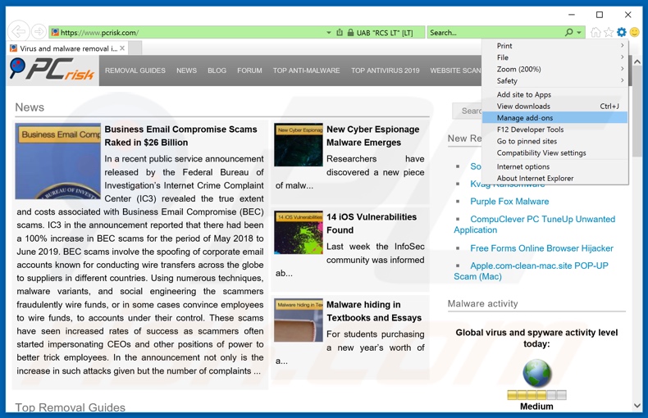Open TOP ANTIVIRUS 2019 nav link
Screen dimensions: 648x418
tap(386, 70)
